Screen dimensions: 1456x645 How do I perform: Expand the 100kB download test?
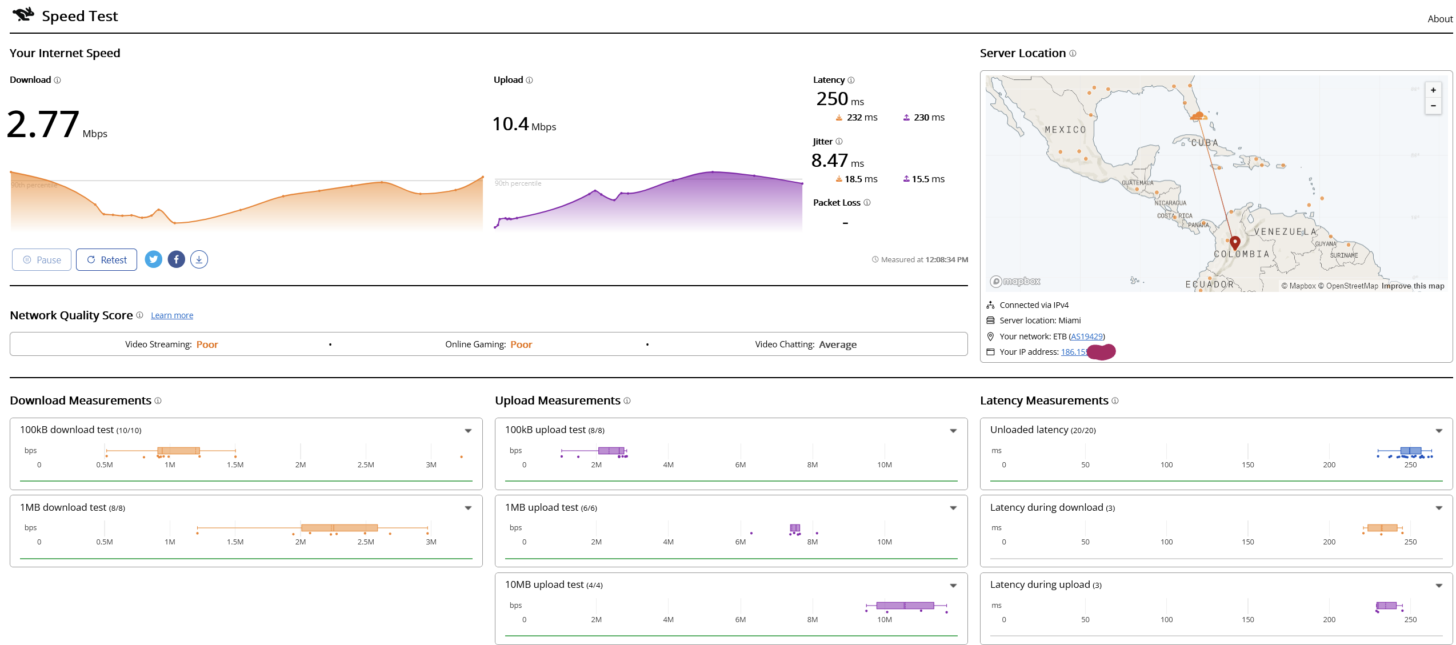468,431
